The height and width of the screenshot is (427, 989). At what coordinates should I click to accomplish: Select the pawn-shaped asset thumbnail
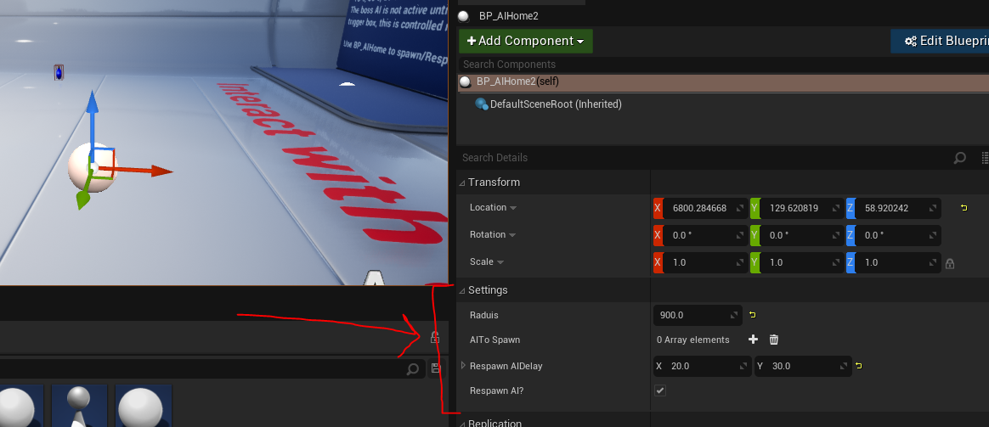[x=80, y=407]
